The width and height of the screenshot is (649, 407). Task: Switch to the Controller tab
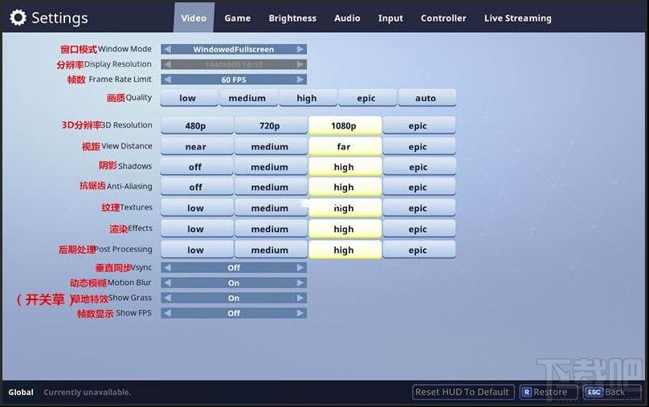443,18
